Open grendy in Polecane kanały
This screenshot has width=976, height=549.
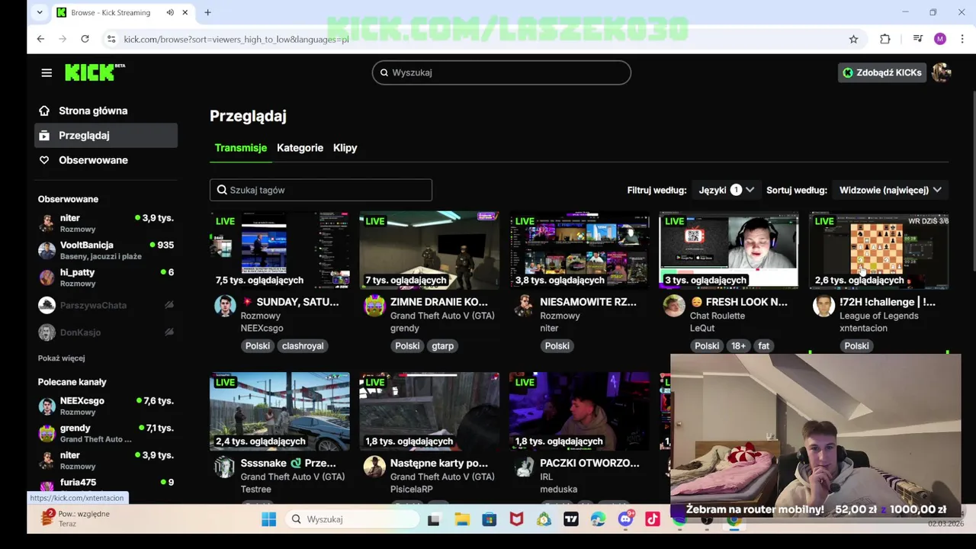[106, 433]
